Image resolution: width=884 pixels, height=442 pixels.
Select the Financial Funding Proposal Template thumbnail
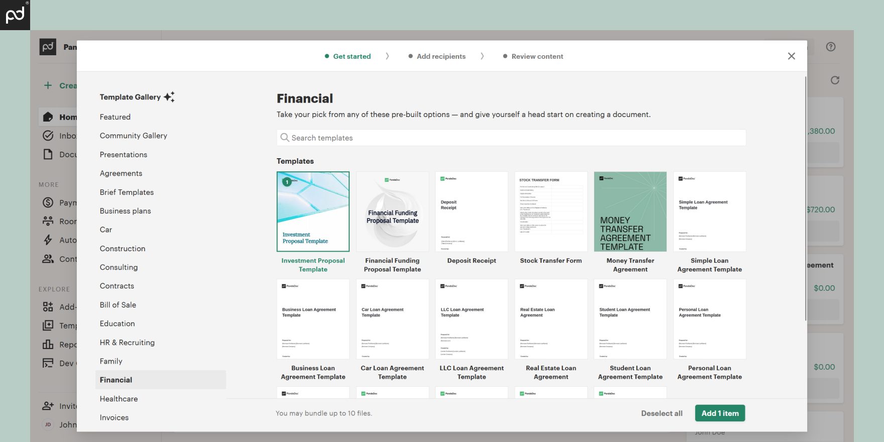click(392, 211)
